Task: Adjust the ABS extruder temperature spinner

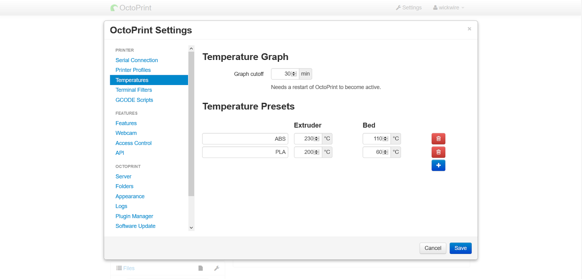Action: (316, 139)
